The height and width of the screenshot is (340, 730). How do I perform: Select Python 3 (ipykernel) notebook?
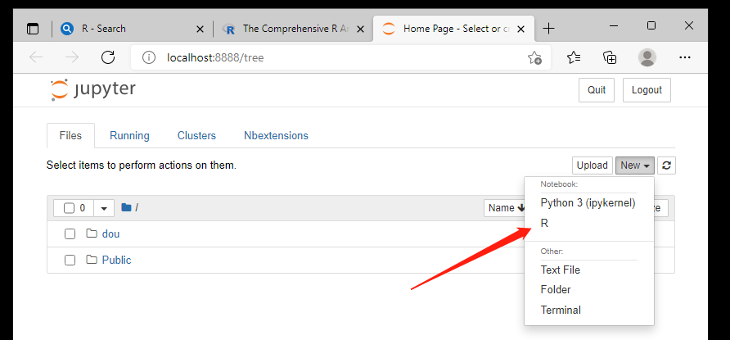pos(588,202)
